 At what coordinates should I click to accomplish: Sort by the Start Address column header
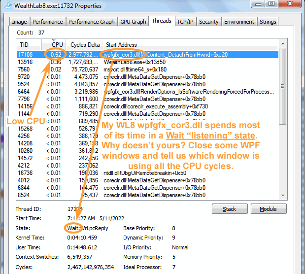190,44
